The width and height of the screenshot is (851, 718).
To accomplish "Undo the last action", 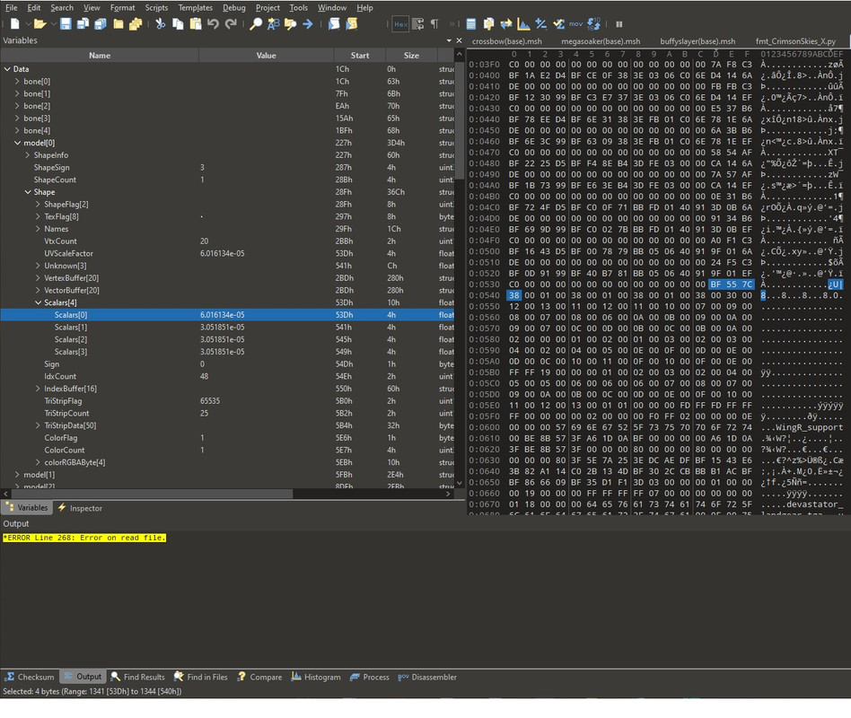I will [x=213, y=24].
